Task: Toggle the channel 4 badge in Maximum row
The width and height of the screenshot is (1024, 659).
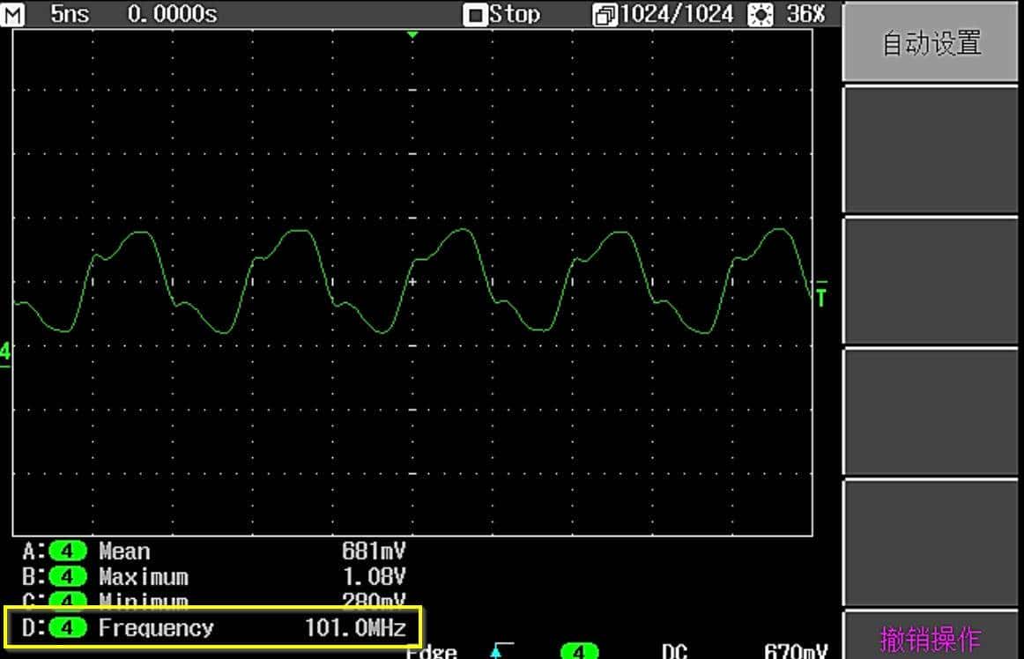Action: tap(68, 577)
